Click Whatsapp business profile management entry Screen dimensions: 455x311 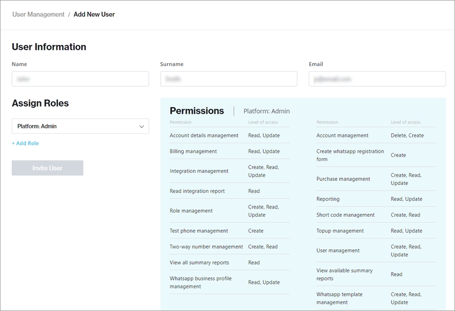(x=200, y=283)
